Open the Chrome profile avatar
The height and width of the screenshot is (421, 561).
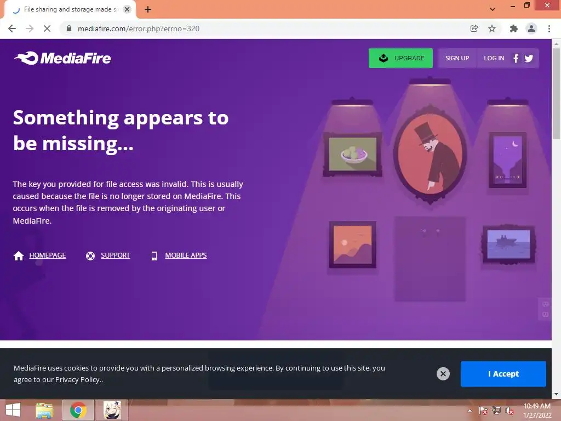[x=531, y=29]
